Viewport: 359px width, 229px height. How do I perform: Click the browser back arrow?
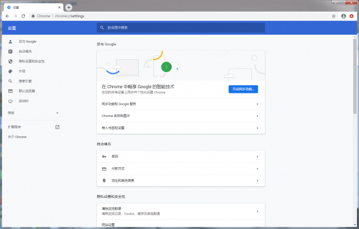point(7,16)
